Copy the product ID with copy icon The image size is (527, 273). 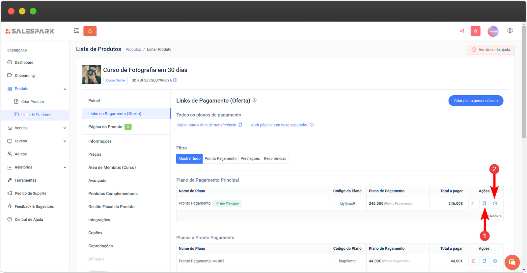pyautogui.click(x=175, y=80)
